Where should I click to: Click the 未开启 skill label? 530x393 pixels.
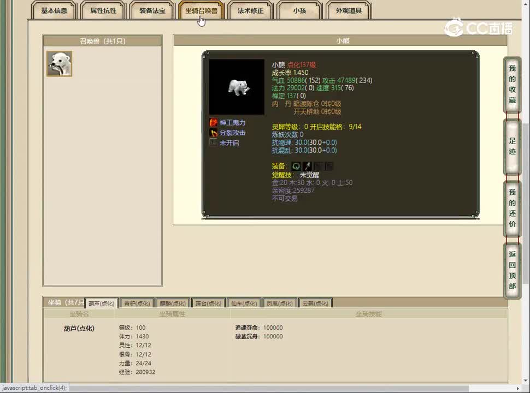point(229,143)
